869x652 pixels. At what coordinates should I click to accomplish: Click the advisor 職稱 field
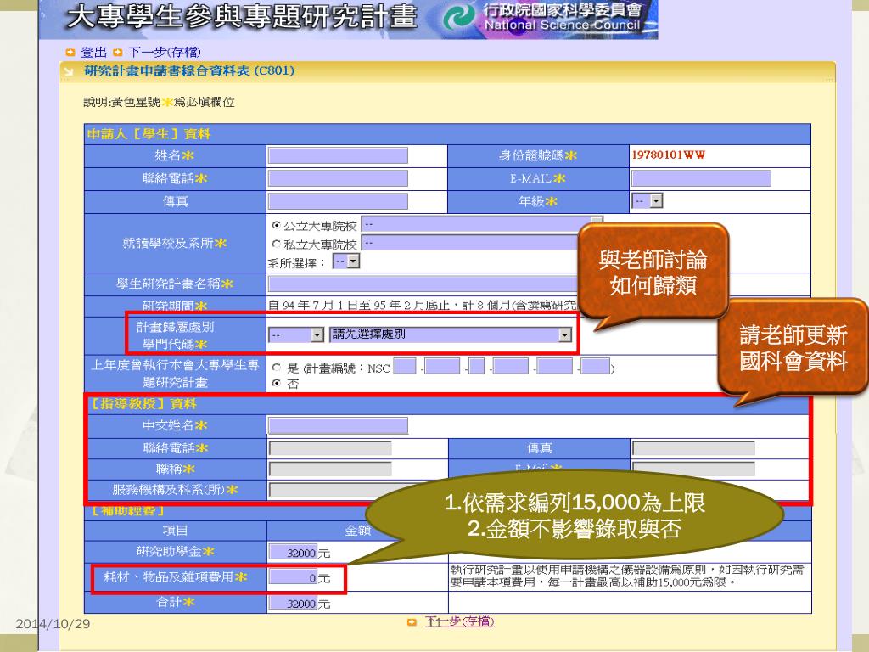click(330, 469)
